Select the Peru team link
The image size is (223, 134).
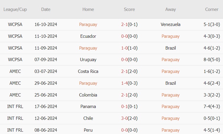point(88,130)
